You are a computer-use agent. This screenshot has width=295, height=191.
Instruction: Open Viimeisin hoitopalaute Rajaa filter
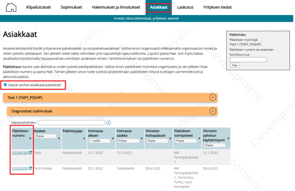coord(157,141)
